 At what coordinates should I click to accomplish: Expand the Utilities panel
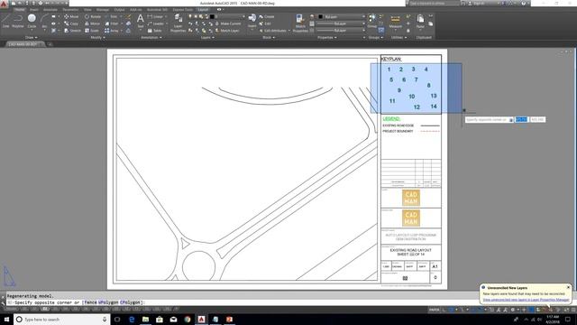[398, 38]
